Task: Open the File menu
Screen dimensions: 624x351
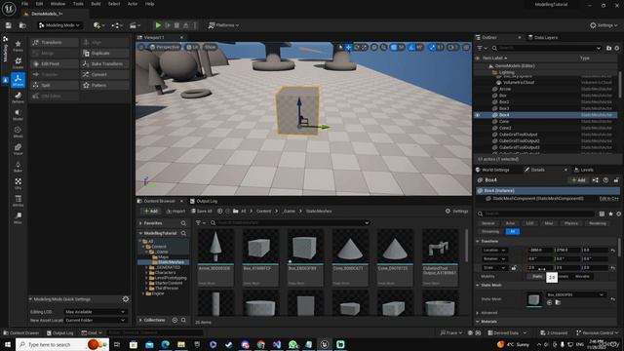Action: (24, 4)
